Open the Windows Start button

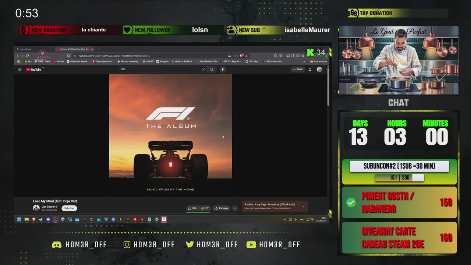[x=19, y=219]
